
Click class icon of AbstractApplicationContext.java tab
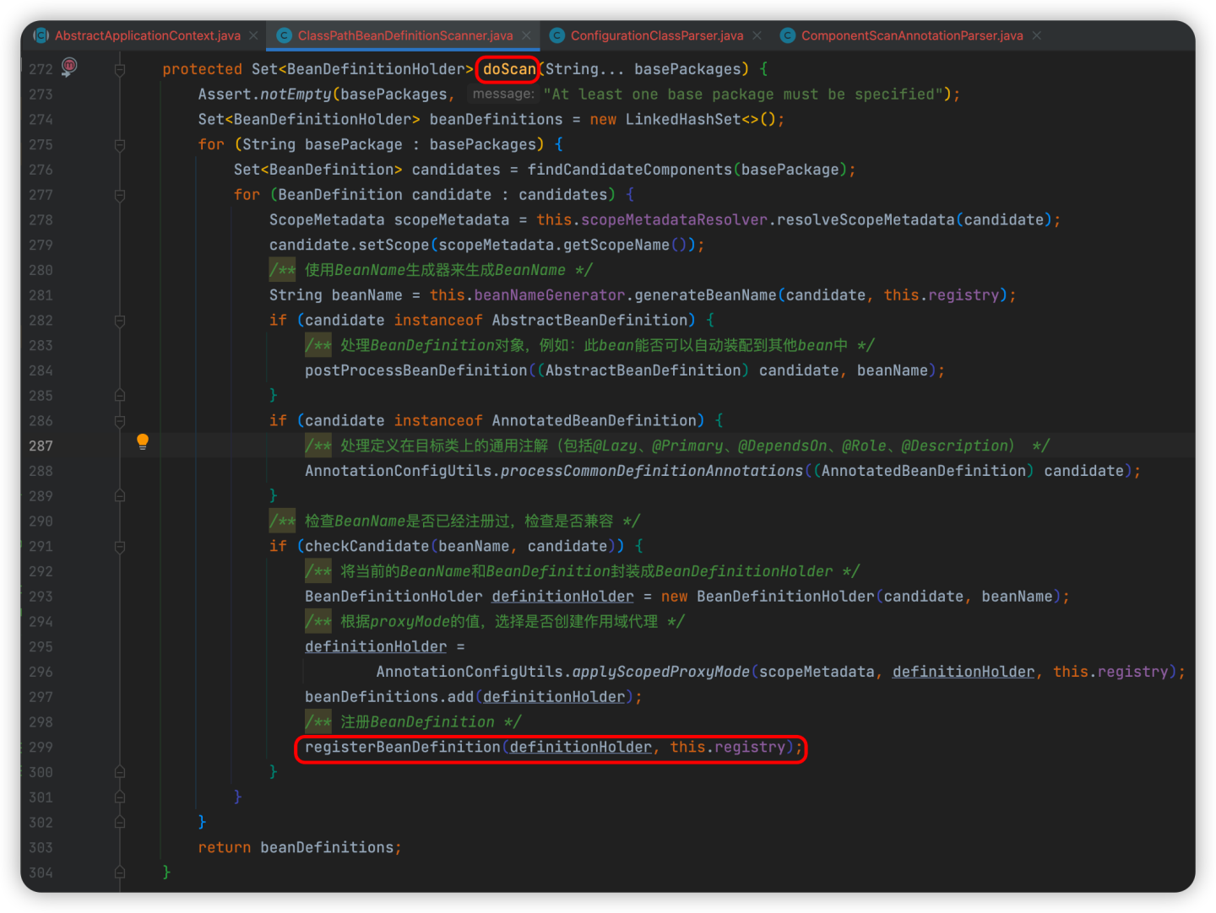click(x=41, y=35)
